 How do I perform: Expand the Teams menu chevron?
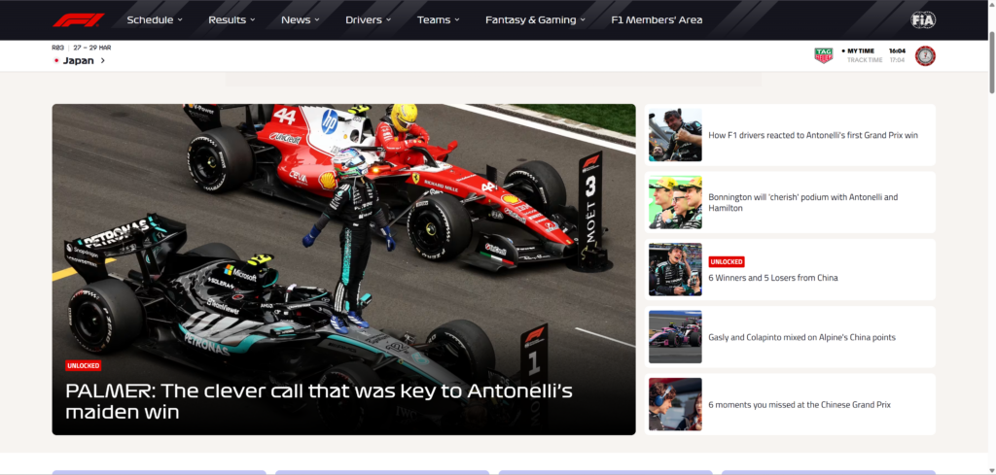[457, 19]
